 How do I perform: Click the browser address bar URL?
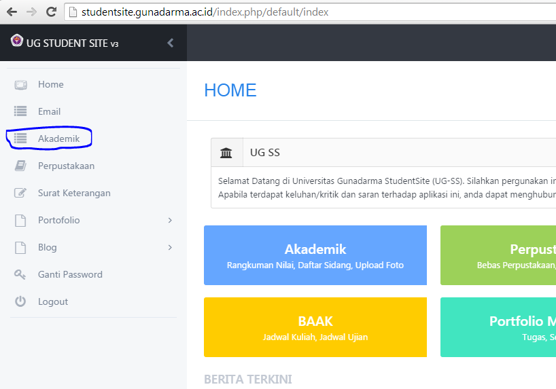tap(205, 12)
